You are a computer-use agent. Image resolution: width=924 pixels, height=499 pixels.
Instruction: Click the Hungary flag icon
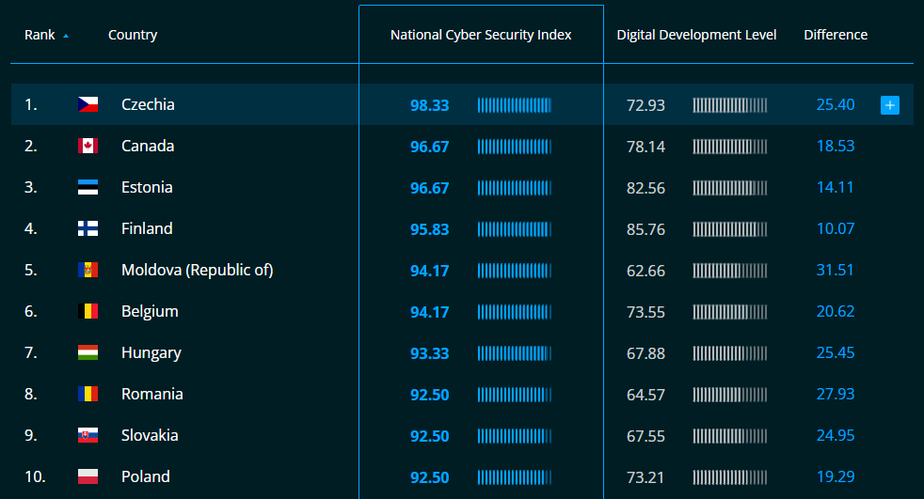tap(88, 353)
